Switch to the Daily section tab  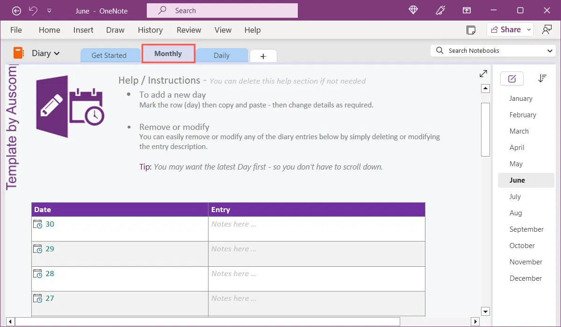click(222, 55)
